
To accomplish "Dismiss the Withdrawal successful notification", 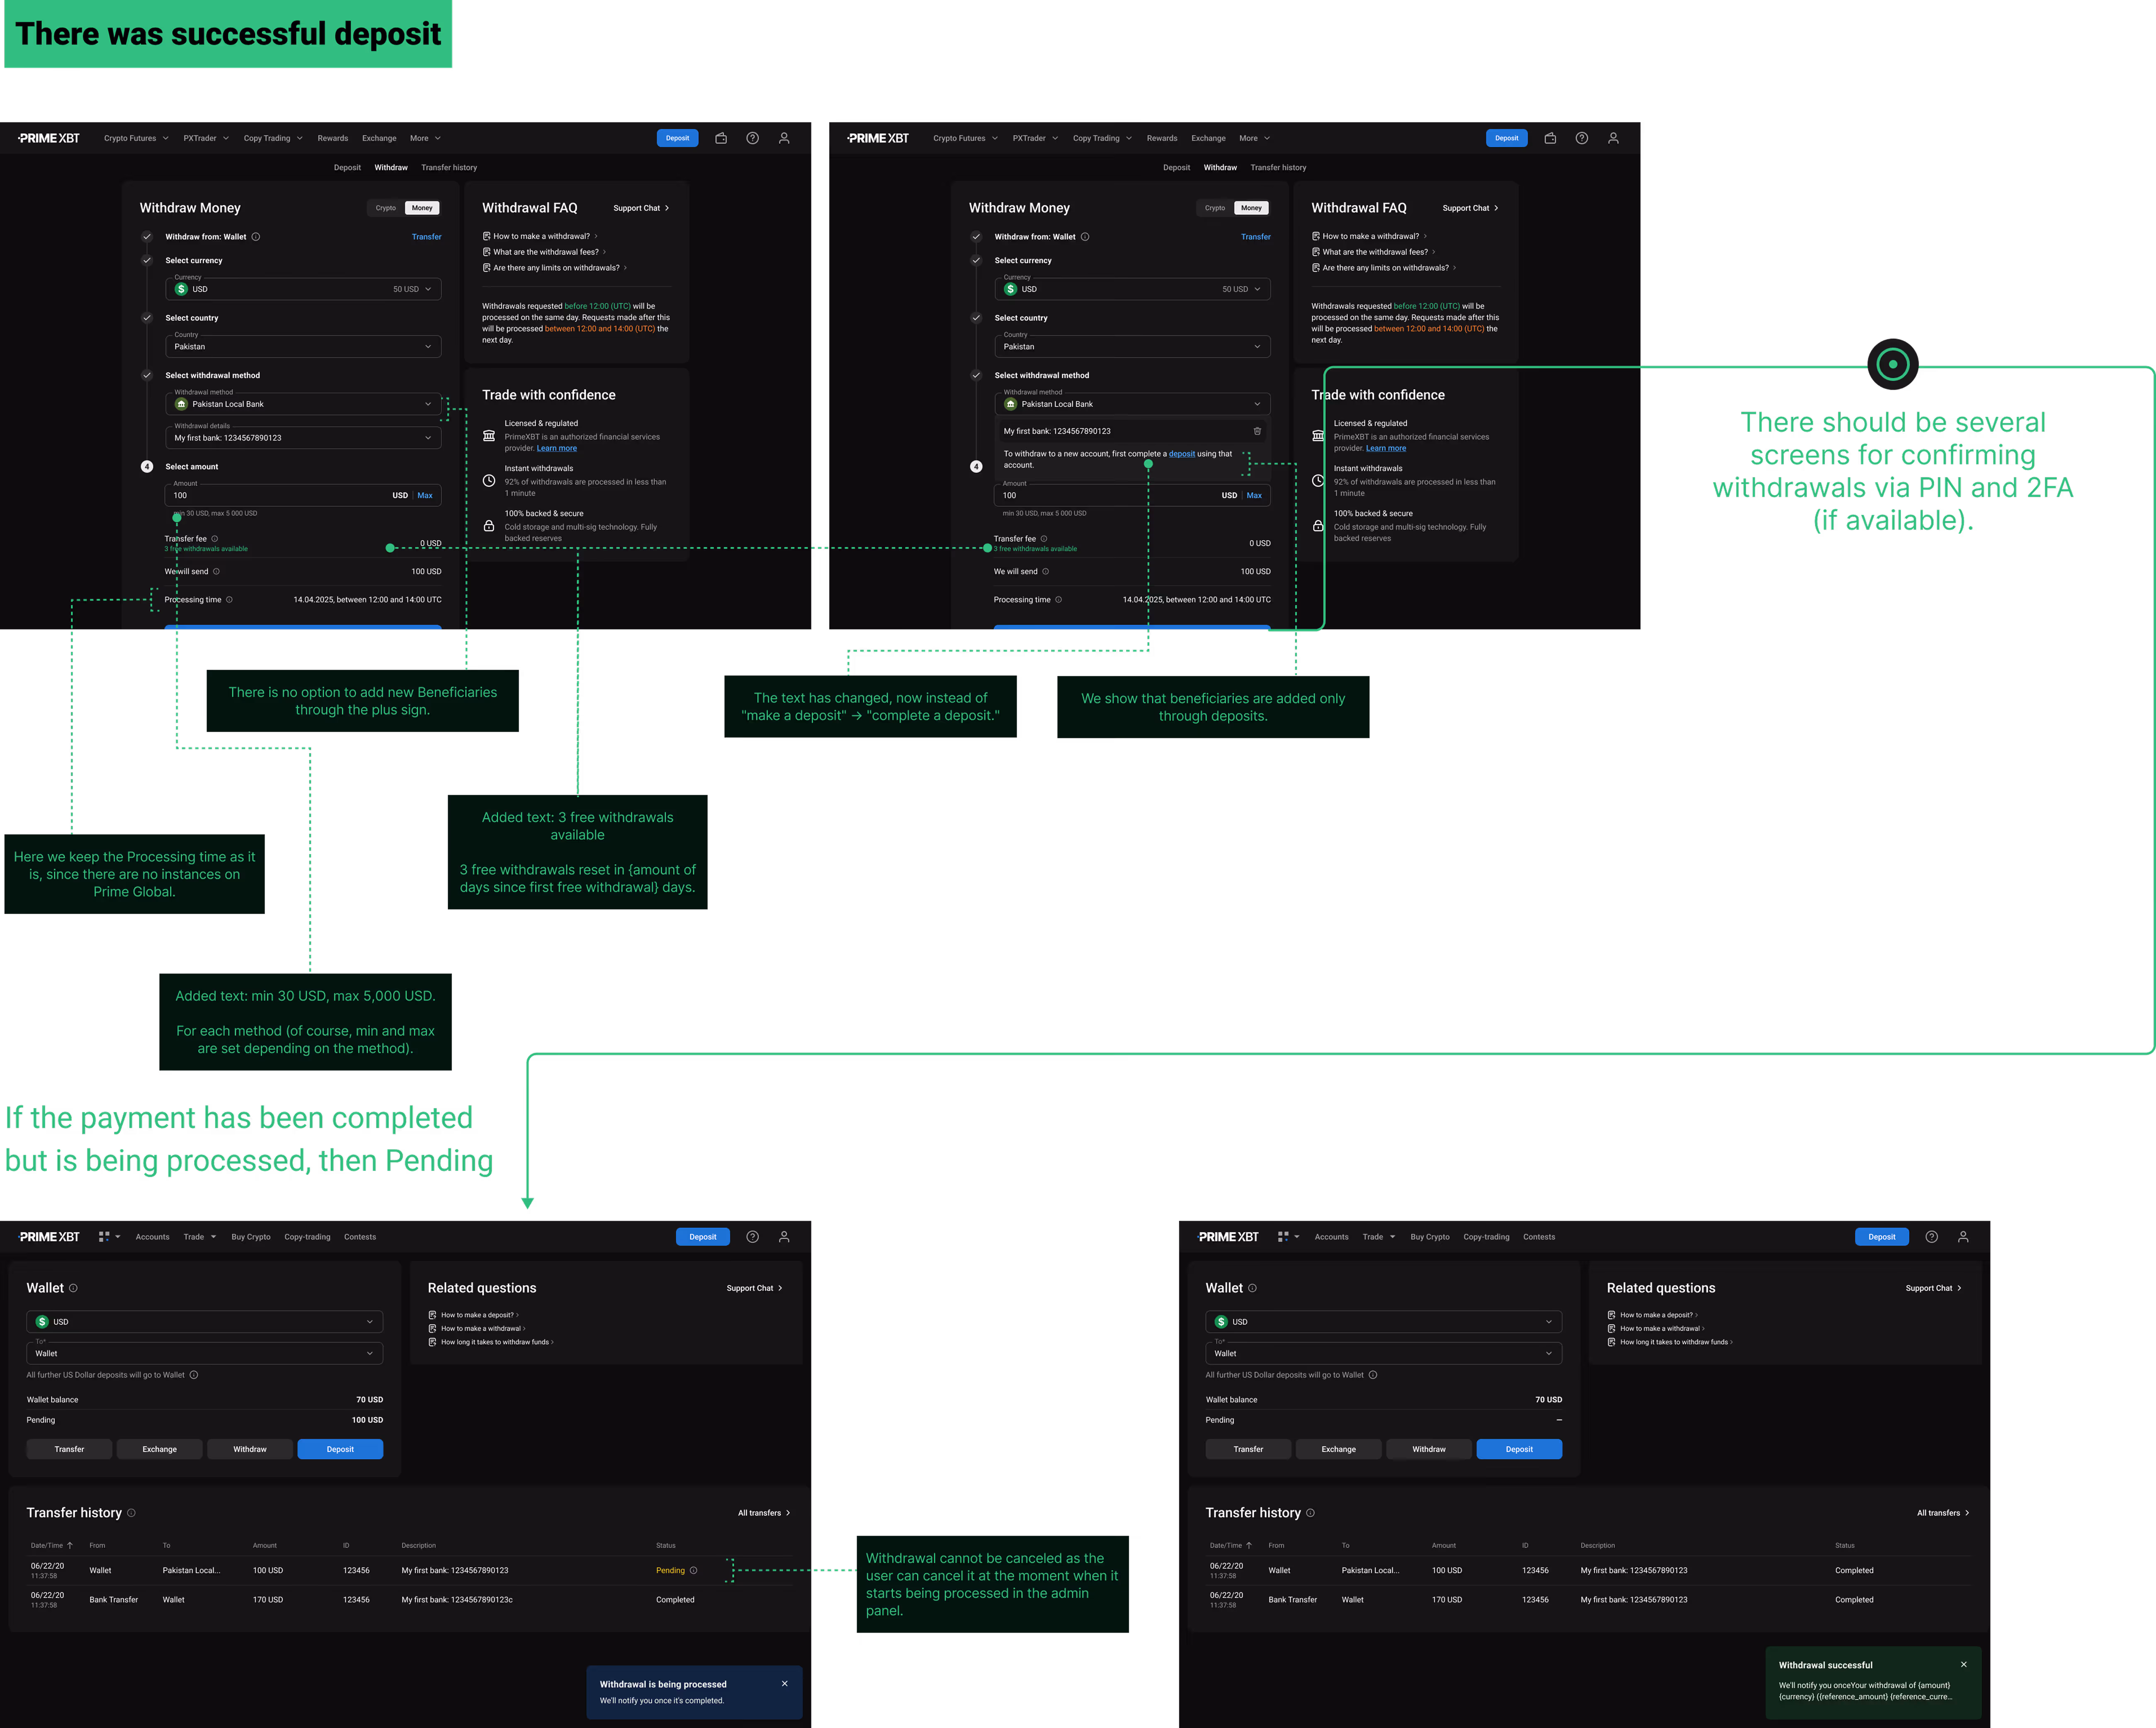I will 1963,1665.
